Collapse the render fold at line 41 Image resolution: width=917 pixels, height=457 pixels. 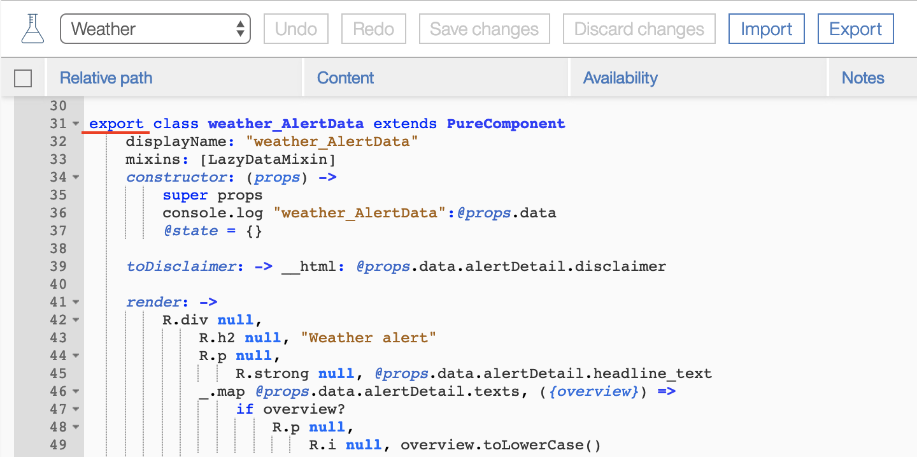point(76,302)
